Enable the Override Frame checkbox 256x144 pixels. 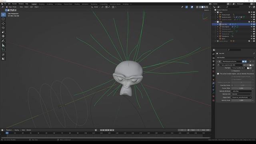tap(232, 85)
